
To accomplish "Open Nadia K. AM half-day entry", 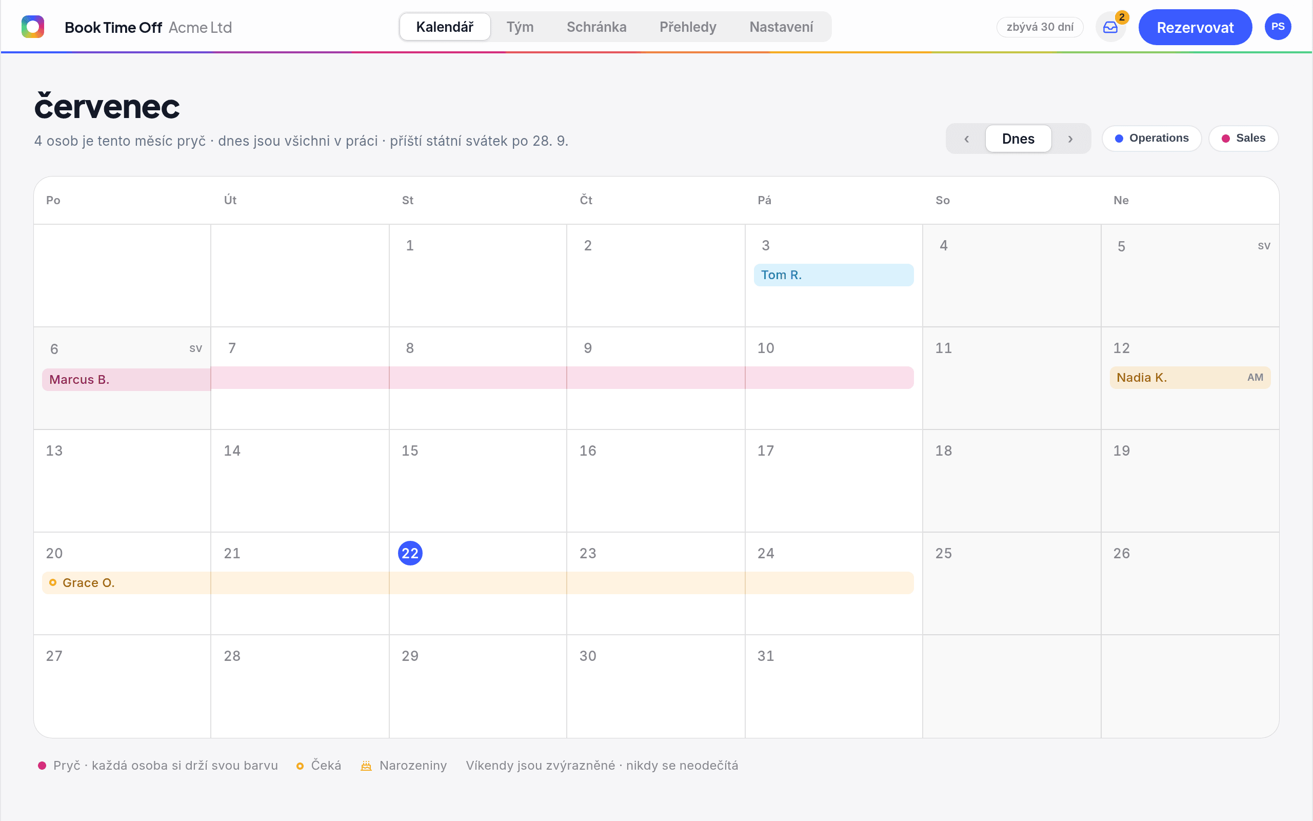I will (x=1190, y=378).
